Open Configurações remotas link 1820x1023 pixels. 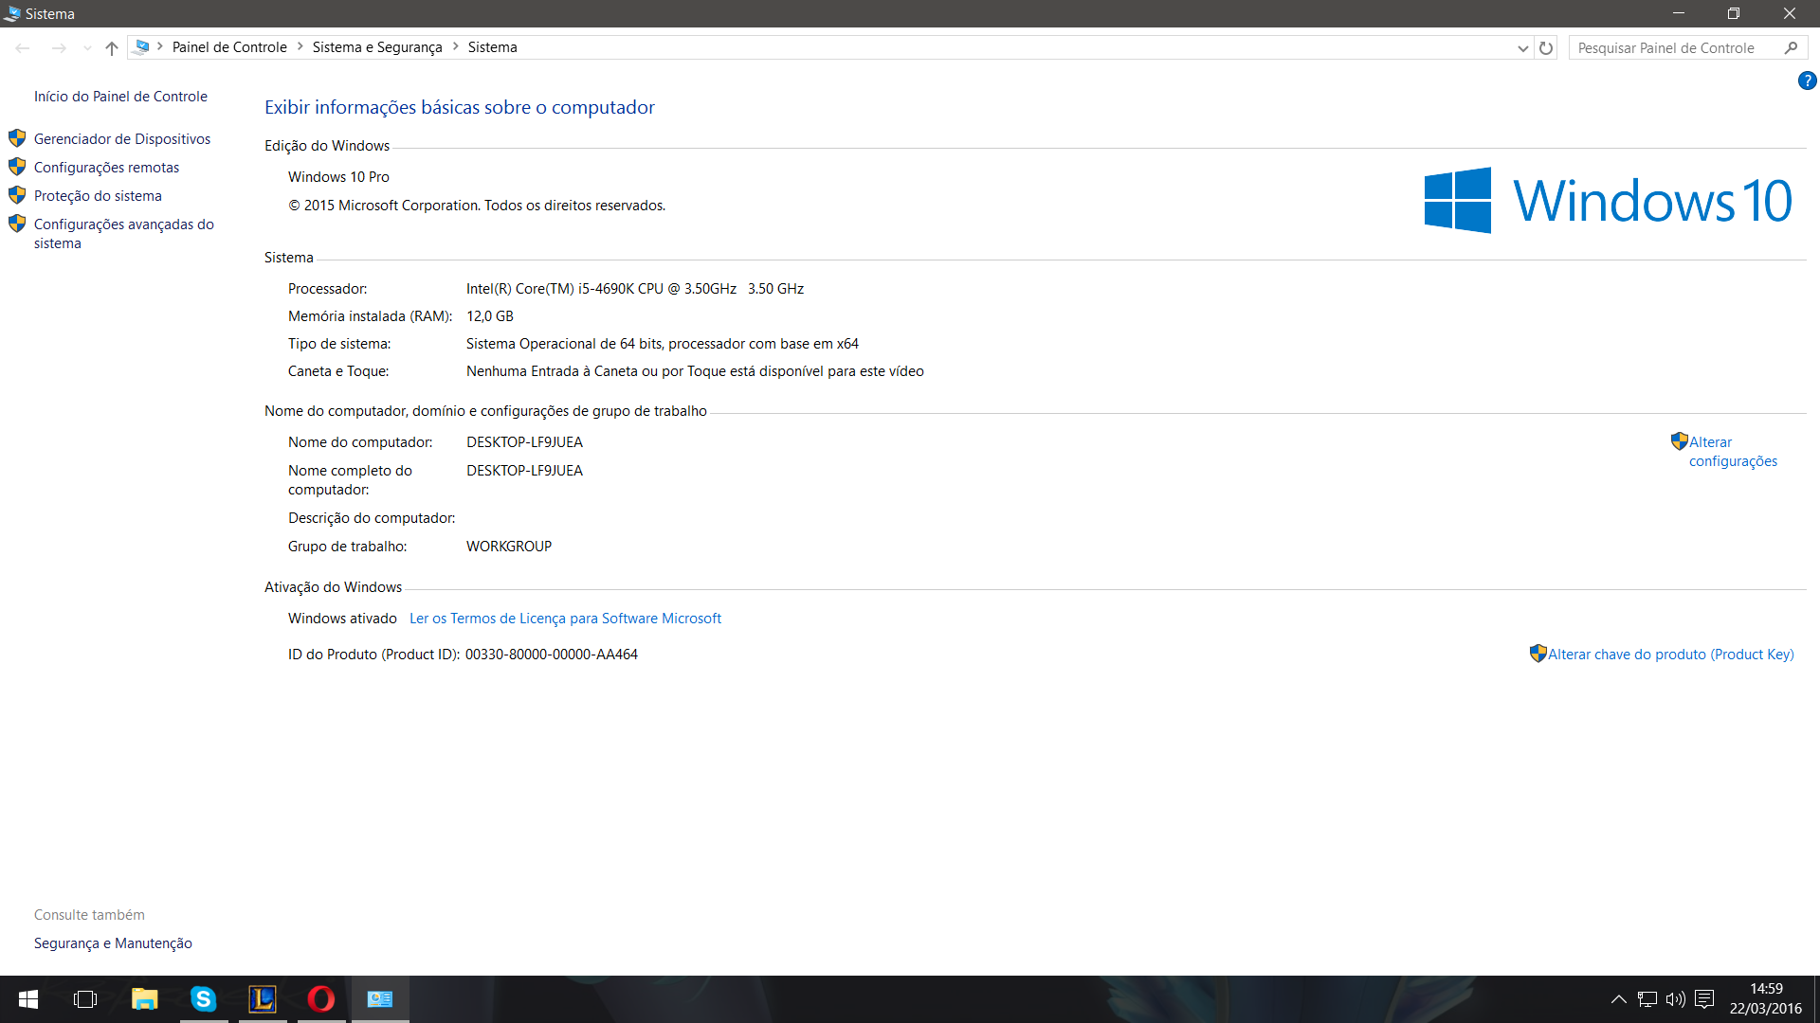106,167
